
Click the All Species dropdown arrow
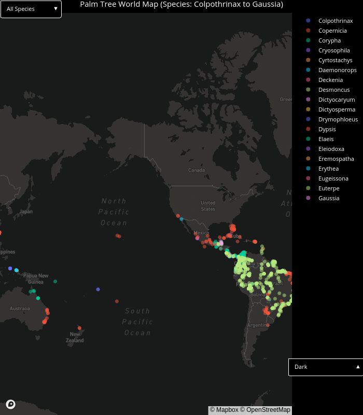[55, 9]
